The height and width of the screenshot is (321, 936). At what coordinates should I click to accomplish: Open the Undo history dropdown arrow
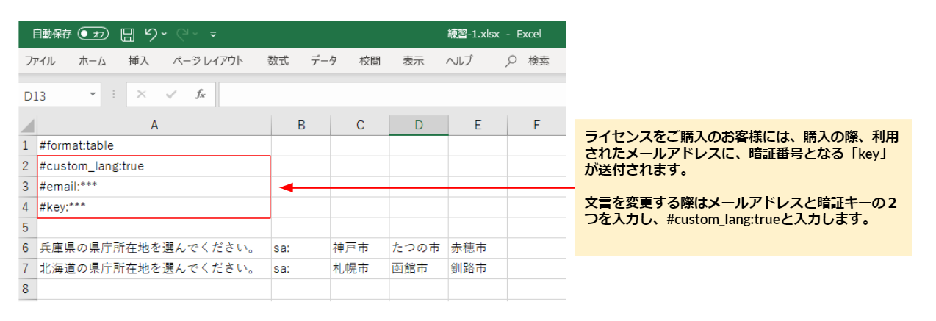[x=164, y=34]
